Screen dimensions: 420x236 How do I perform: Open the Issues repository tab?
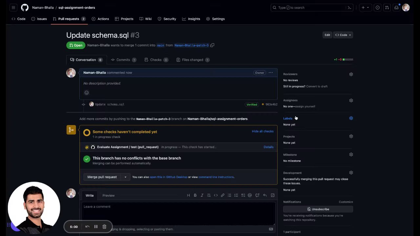[x=39, y=19]
